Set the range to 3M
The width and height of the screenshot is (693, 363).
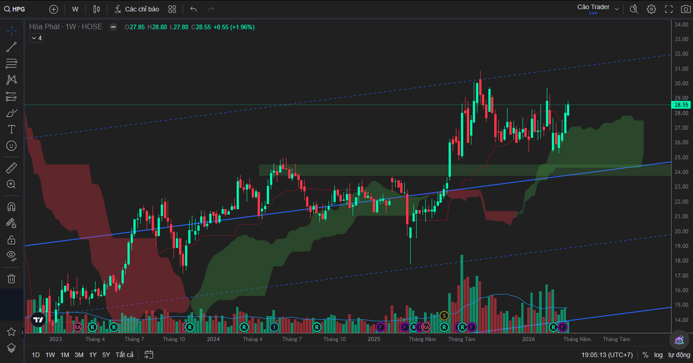coord(79,355)
